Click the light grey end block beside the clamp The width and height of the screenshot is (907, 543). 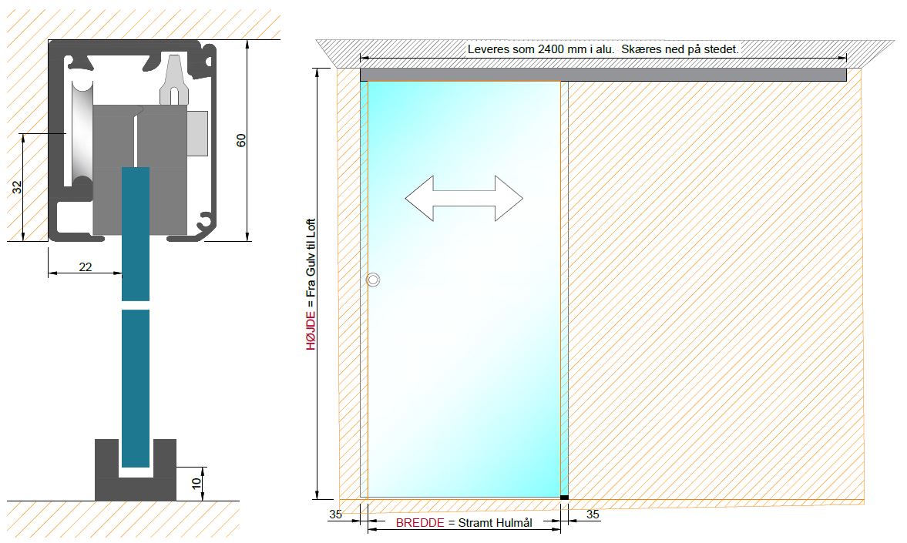click(199, 132)
